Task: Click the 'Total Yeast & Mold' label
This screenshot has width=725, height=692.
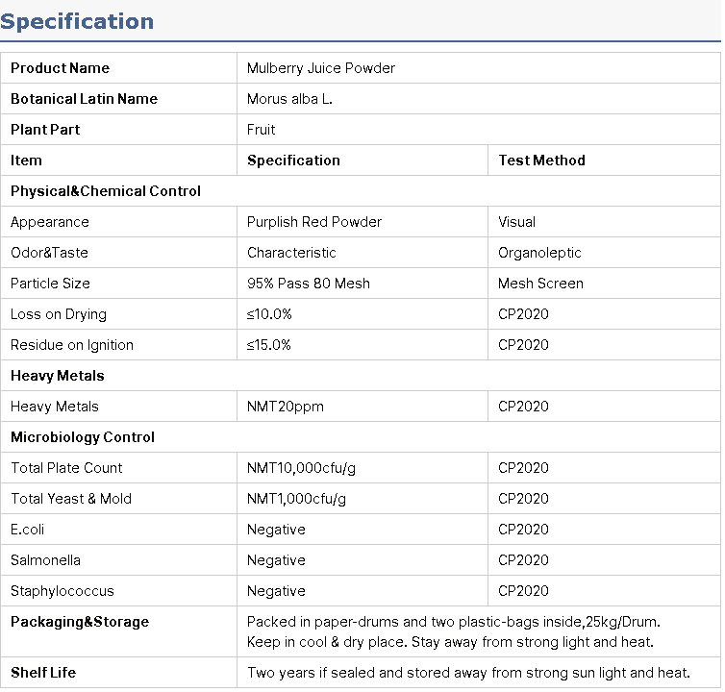Action: click(x=71, y=498)
